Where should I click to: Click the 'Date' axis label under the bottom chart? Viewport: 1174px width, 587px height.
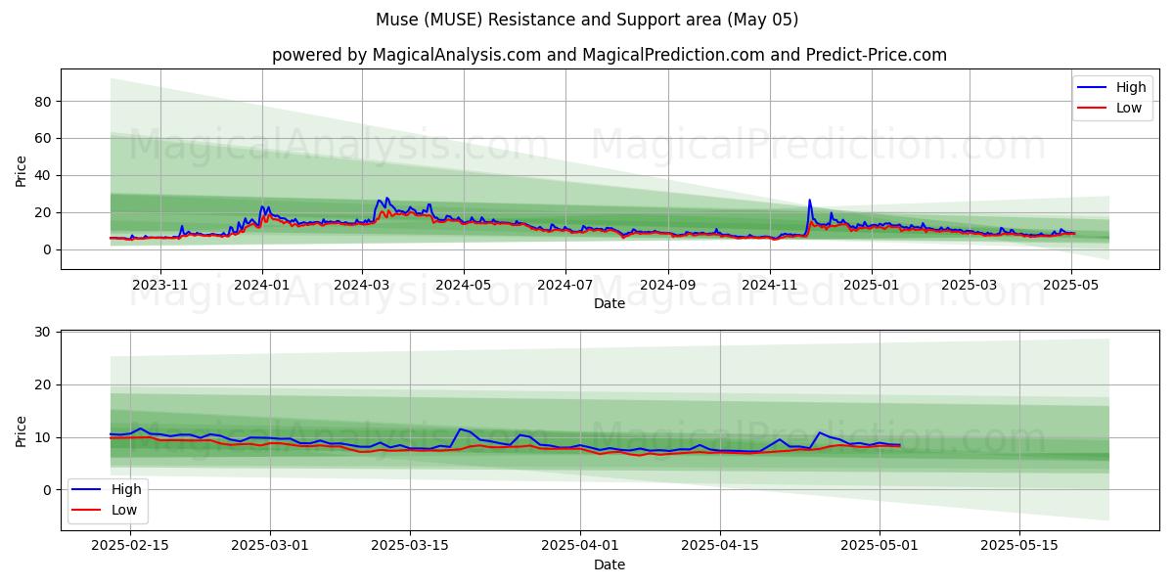(x=609, y=565)
